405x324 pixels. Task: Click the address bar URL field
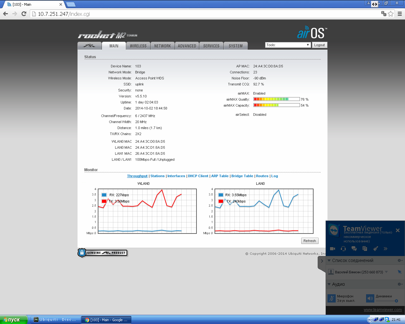(x=206, y=14)
